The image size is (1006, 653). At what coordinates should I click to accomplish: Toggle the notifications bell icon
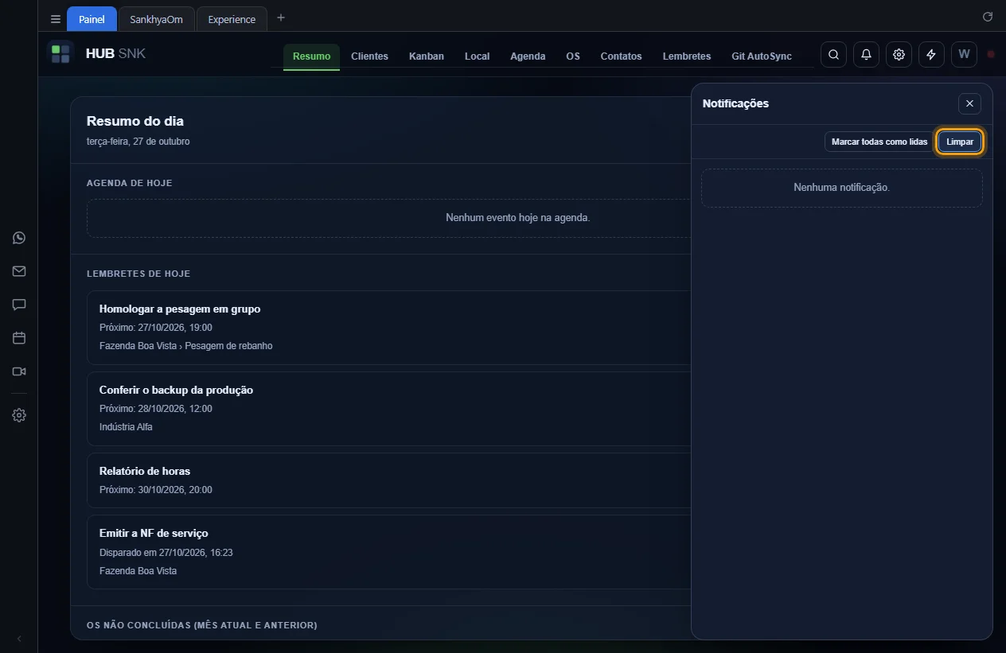tap(866, 54)
